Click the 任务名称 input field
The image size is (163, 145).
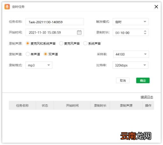pos(55,22)
